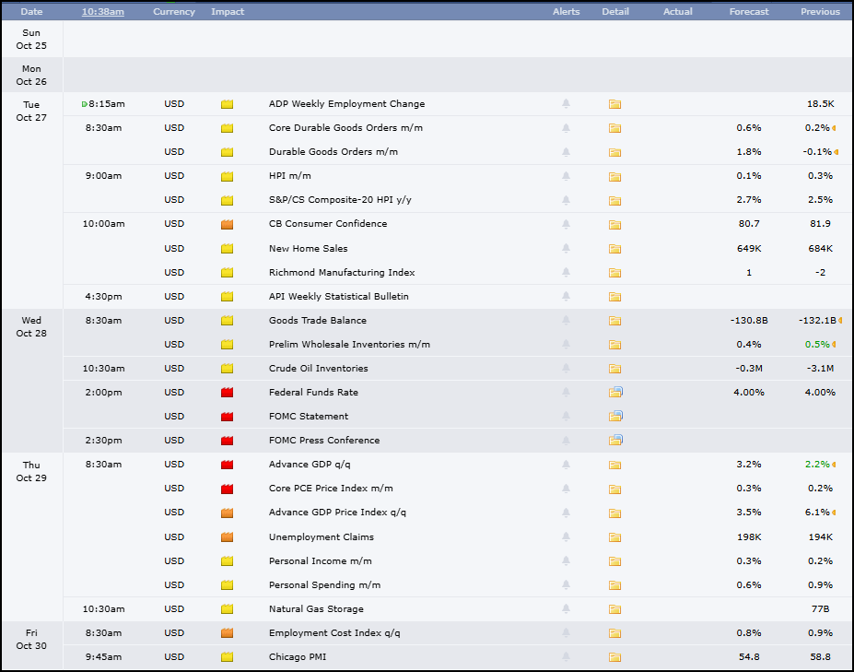Click yellow impact icon for New Home Sales

(228, 249)
